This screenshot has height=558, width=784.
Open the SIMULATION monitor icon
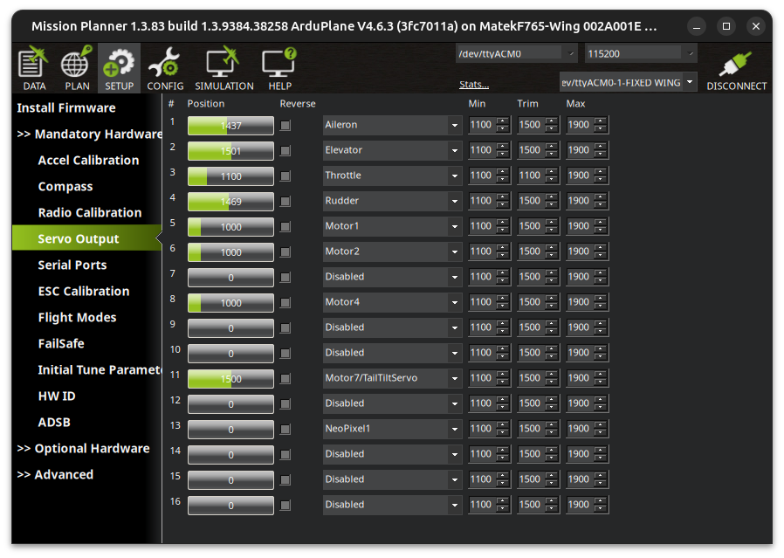224,68
